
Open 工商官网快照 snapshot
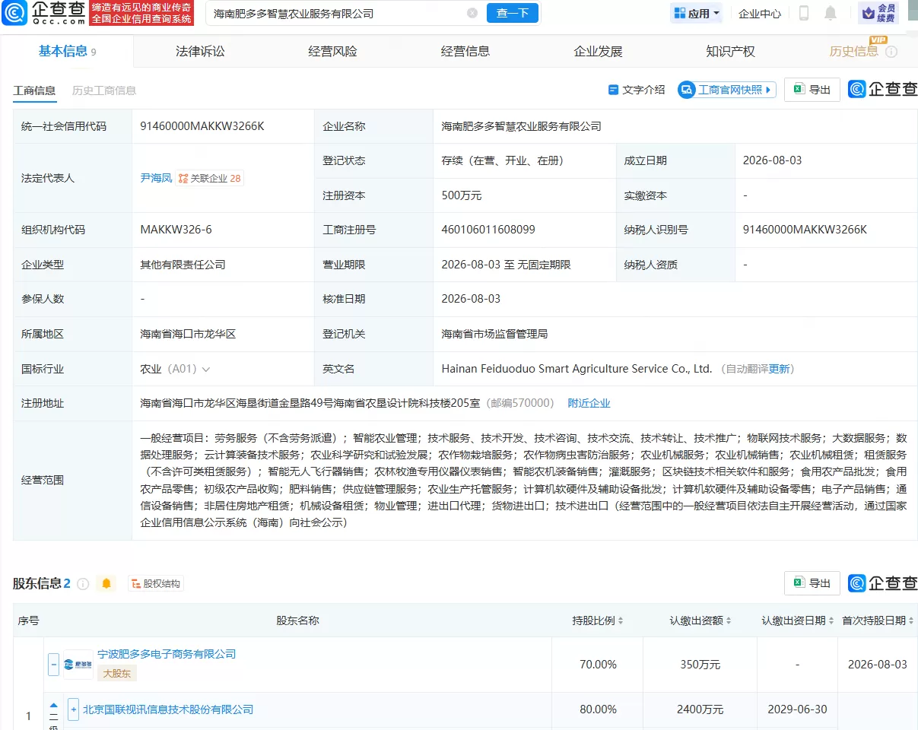(x=726, y=90)
